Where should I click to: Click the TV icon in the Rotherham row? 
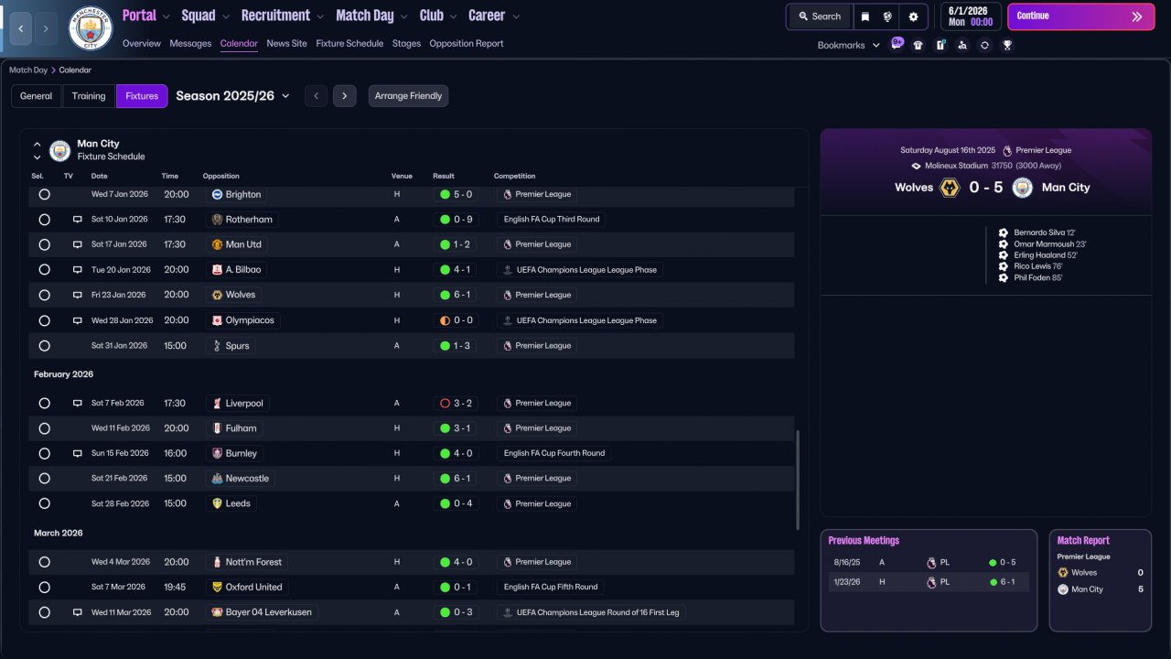pyautogui.click(x=78, y=220)
